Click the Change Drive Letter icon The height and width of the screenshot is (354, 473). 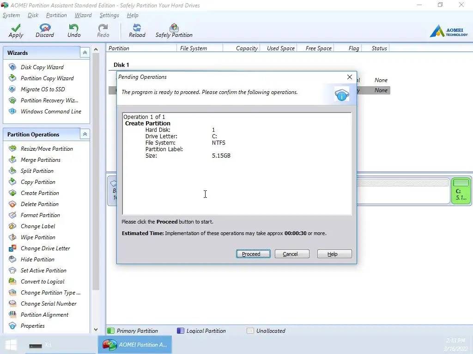12,248
